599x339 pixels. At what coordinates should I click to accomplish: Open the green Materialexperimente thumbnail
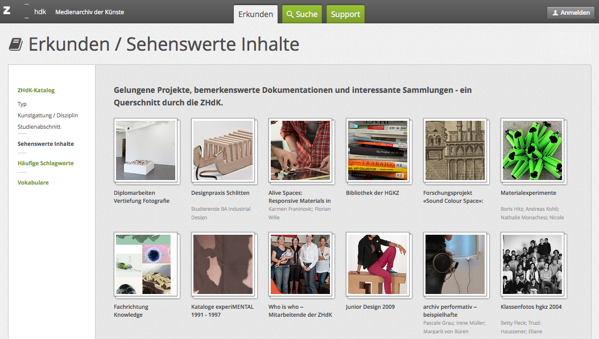pyautogui.click(x=532, y=150)
